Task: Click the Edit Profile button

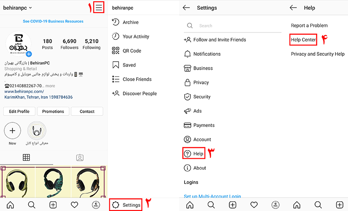Action: [19, 111]
